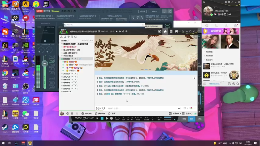260x146 pixels.
Task: Toggle A1 bus routing on Voicemeeter strip
Action: (52, 57)
